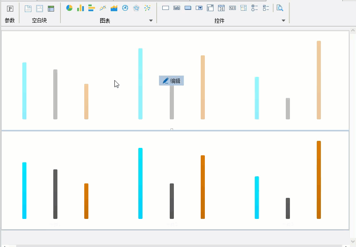Insert a tab layout block
Screen dimensions: 356x247
tap(40, 9)
